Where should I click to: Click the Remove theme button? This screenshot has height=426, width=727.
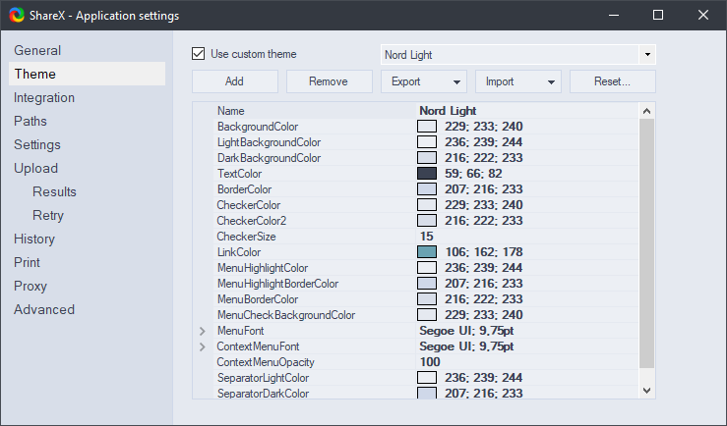tap(329, 81)
